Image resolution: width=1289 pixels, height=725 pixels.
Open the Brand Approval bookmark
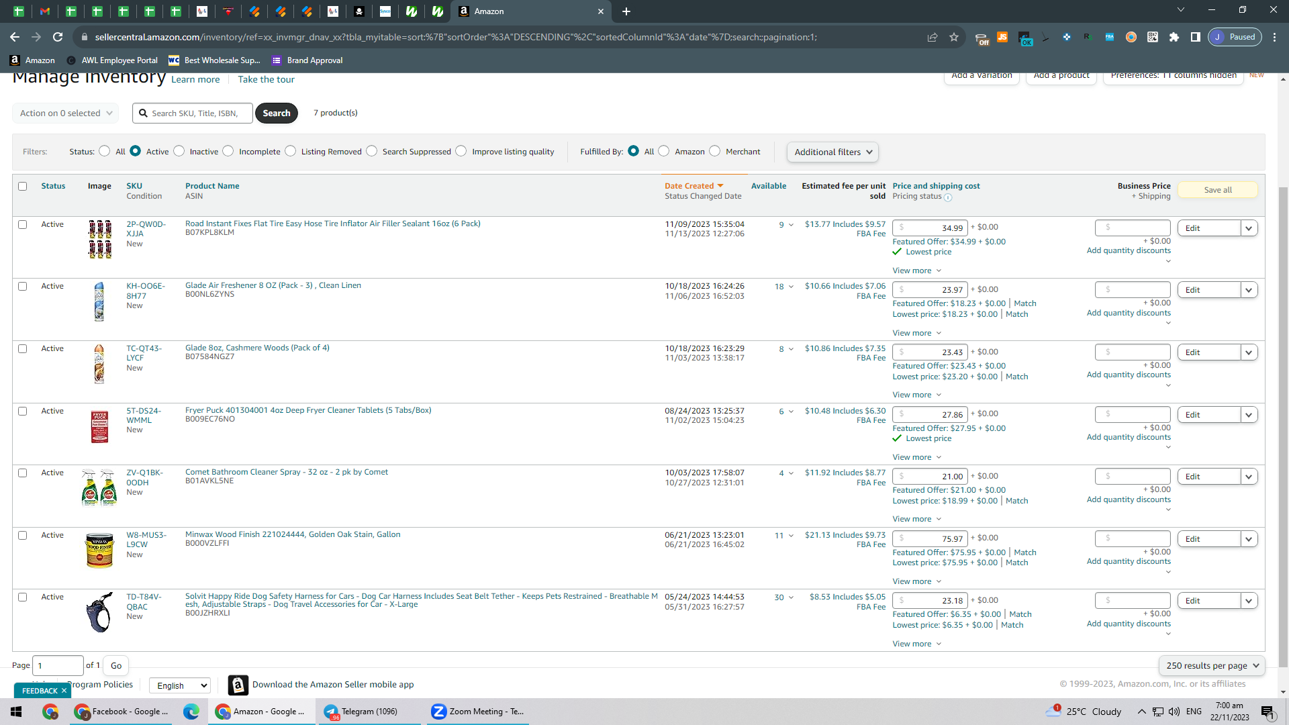point(307,60)
